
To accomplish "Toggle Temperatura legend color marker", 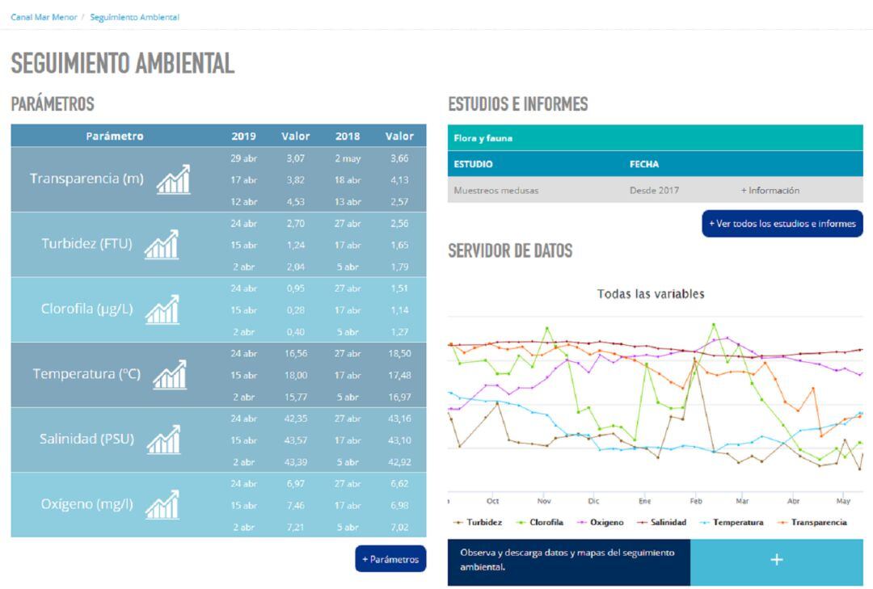I will pos(705,523).
